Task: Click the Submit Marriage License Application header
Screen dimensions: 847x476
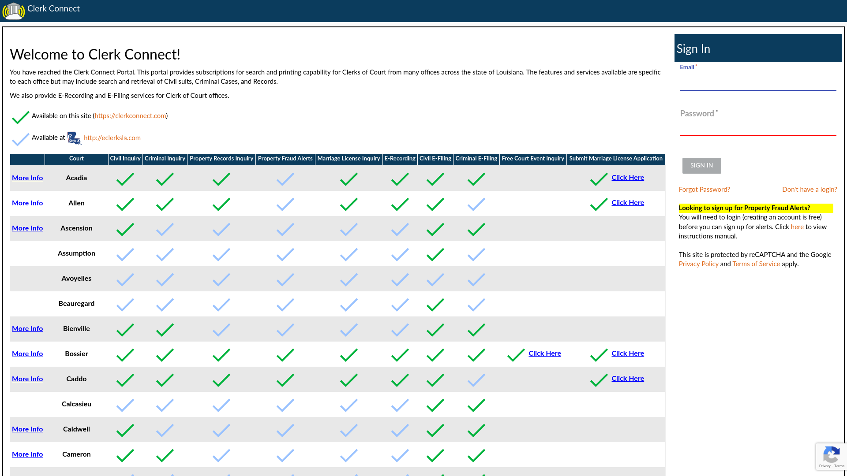Action: (x=616, y=159)
